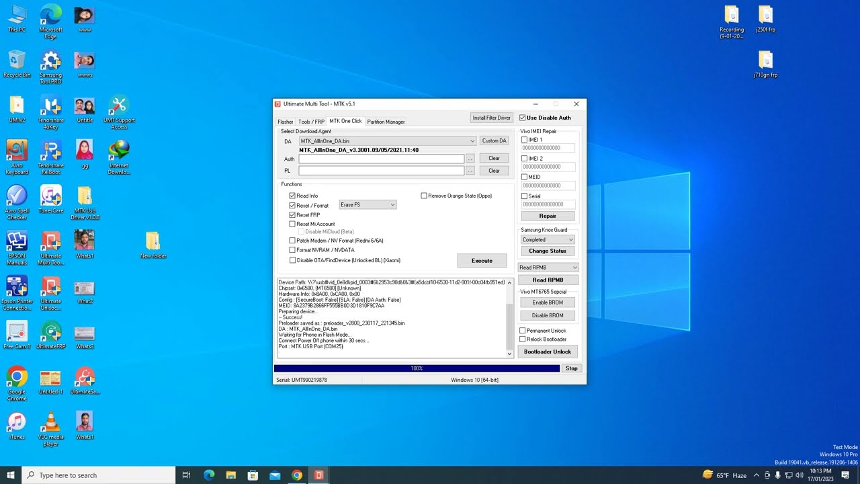Enable Reset Mi Account checkbox
This screenshot has width=860, height=484.
pyautogui.click(x=292, y=224)
